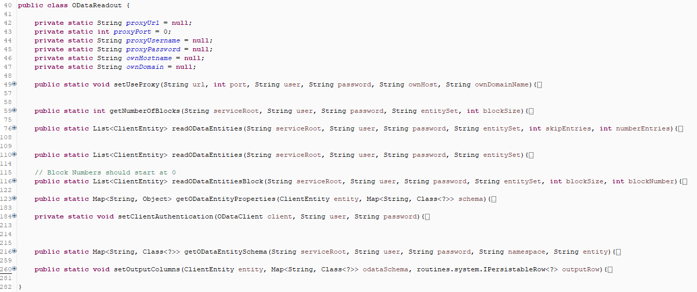Expand readODataEntitiesBlock fold at line 116
This screenshot has width=697, height=292.
pyautogui.click(x=15, y=181)
